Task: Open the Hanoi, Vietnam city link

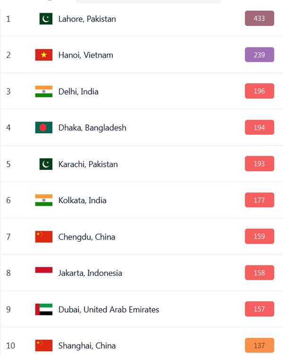Action: (x=85, y=55)
